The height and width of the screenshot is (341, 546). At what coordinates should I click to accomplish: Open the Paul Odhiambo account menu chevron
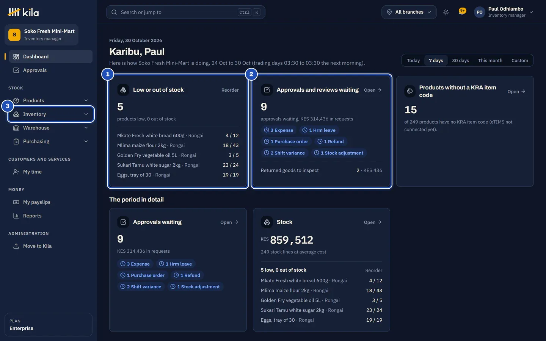[x=531, y=12]
